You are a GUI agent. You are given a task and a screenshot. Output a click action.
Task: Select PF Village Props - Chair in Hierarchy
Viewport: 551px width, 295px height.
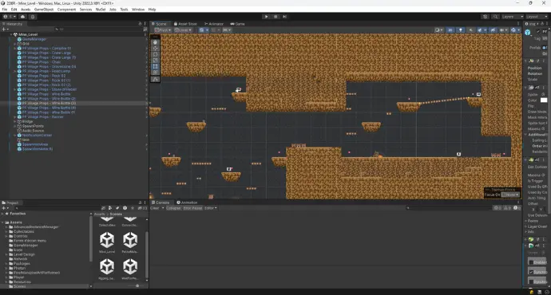click(42, 61)
